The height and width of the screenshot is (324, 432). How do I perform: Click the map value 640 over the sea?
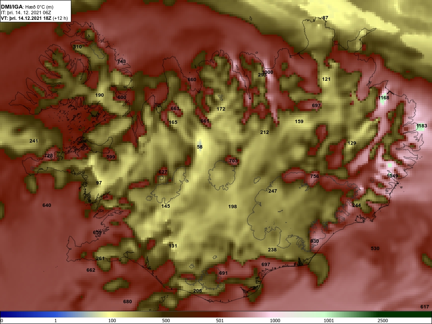[47, 205]
